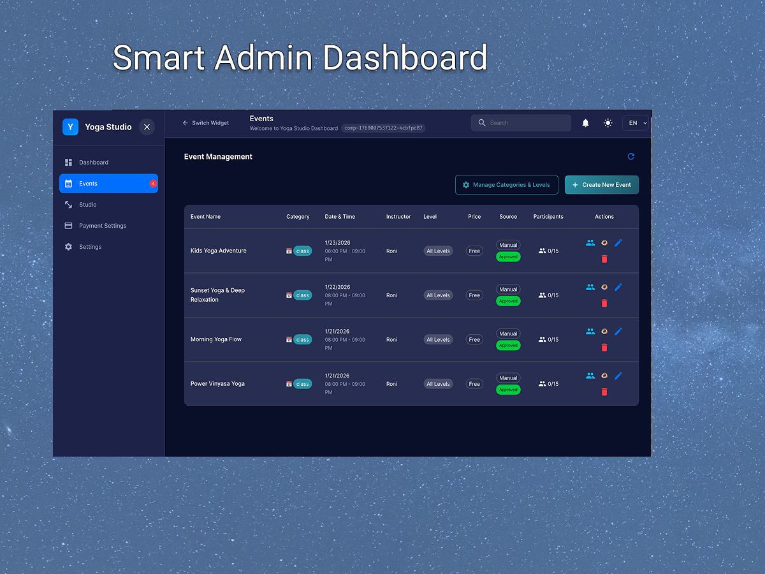This screenshot has width=765, height=574.
Task: Delete the Kids Yoga Adventure event
Action: [604, 259]
